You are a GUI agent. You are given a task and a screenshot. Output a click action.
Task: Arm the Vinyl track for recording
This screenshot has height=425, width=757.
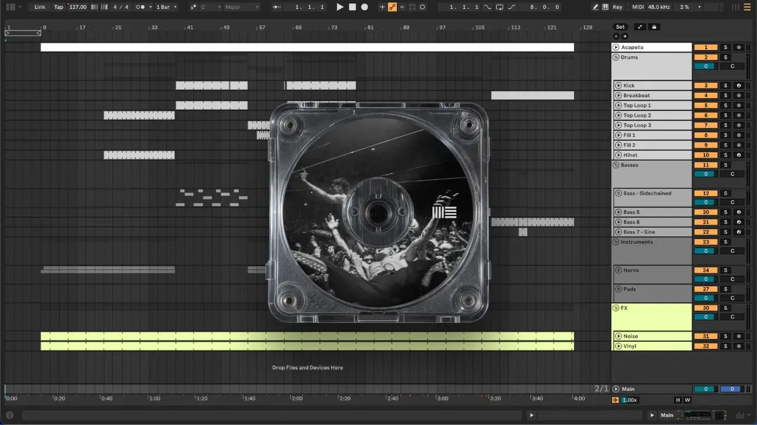(x=738, y=346)
